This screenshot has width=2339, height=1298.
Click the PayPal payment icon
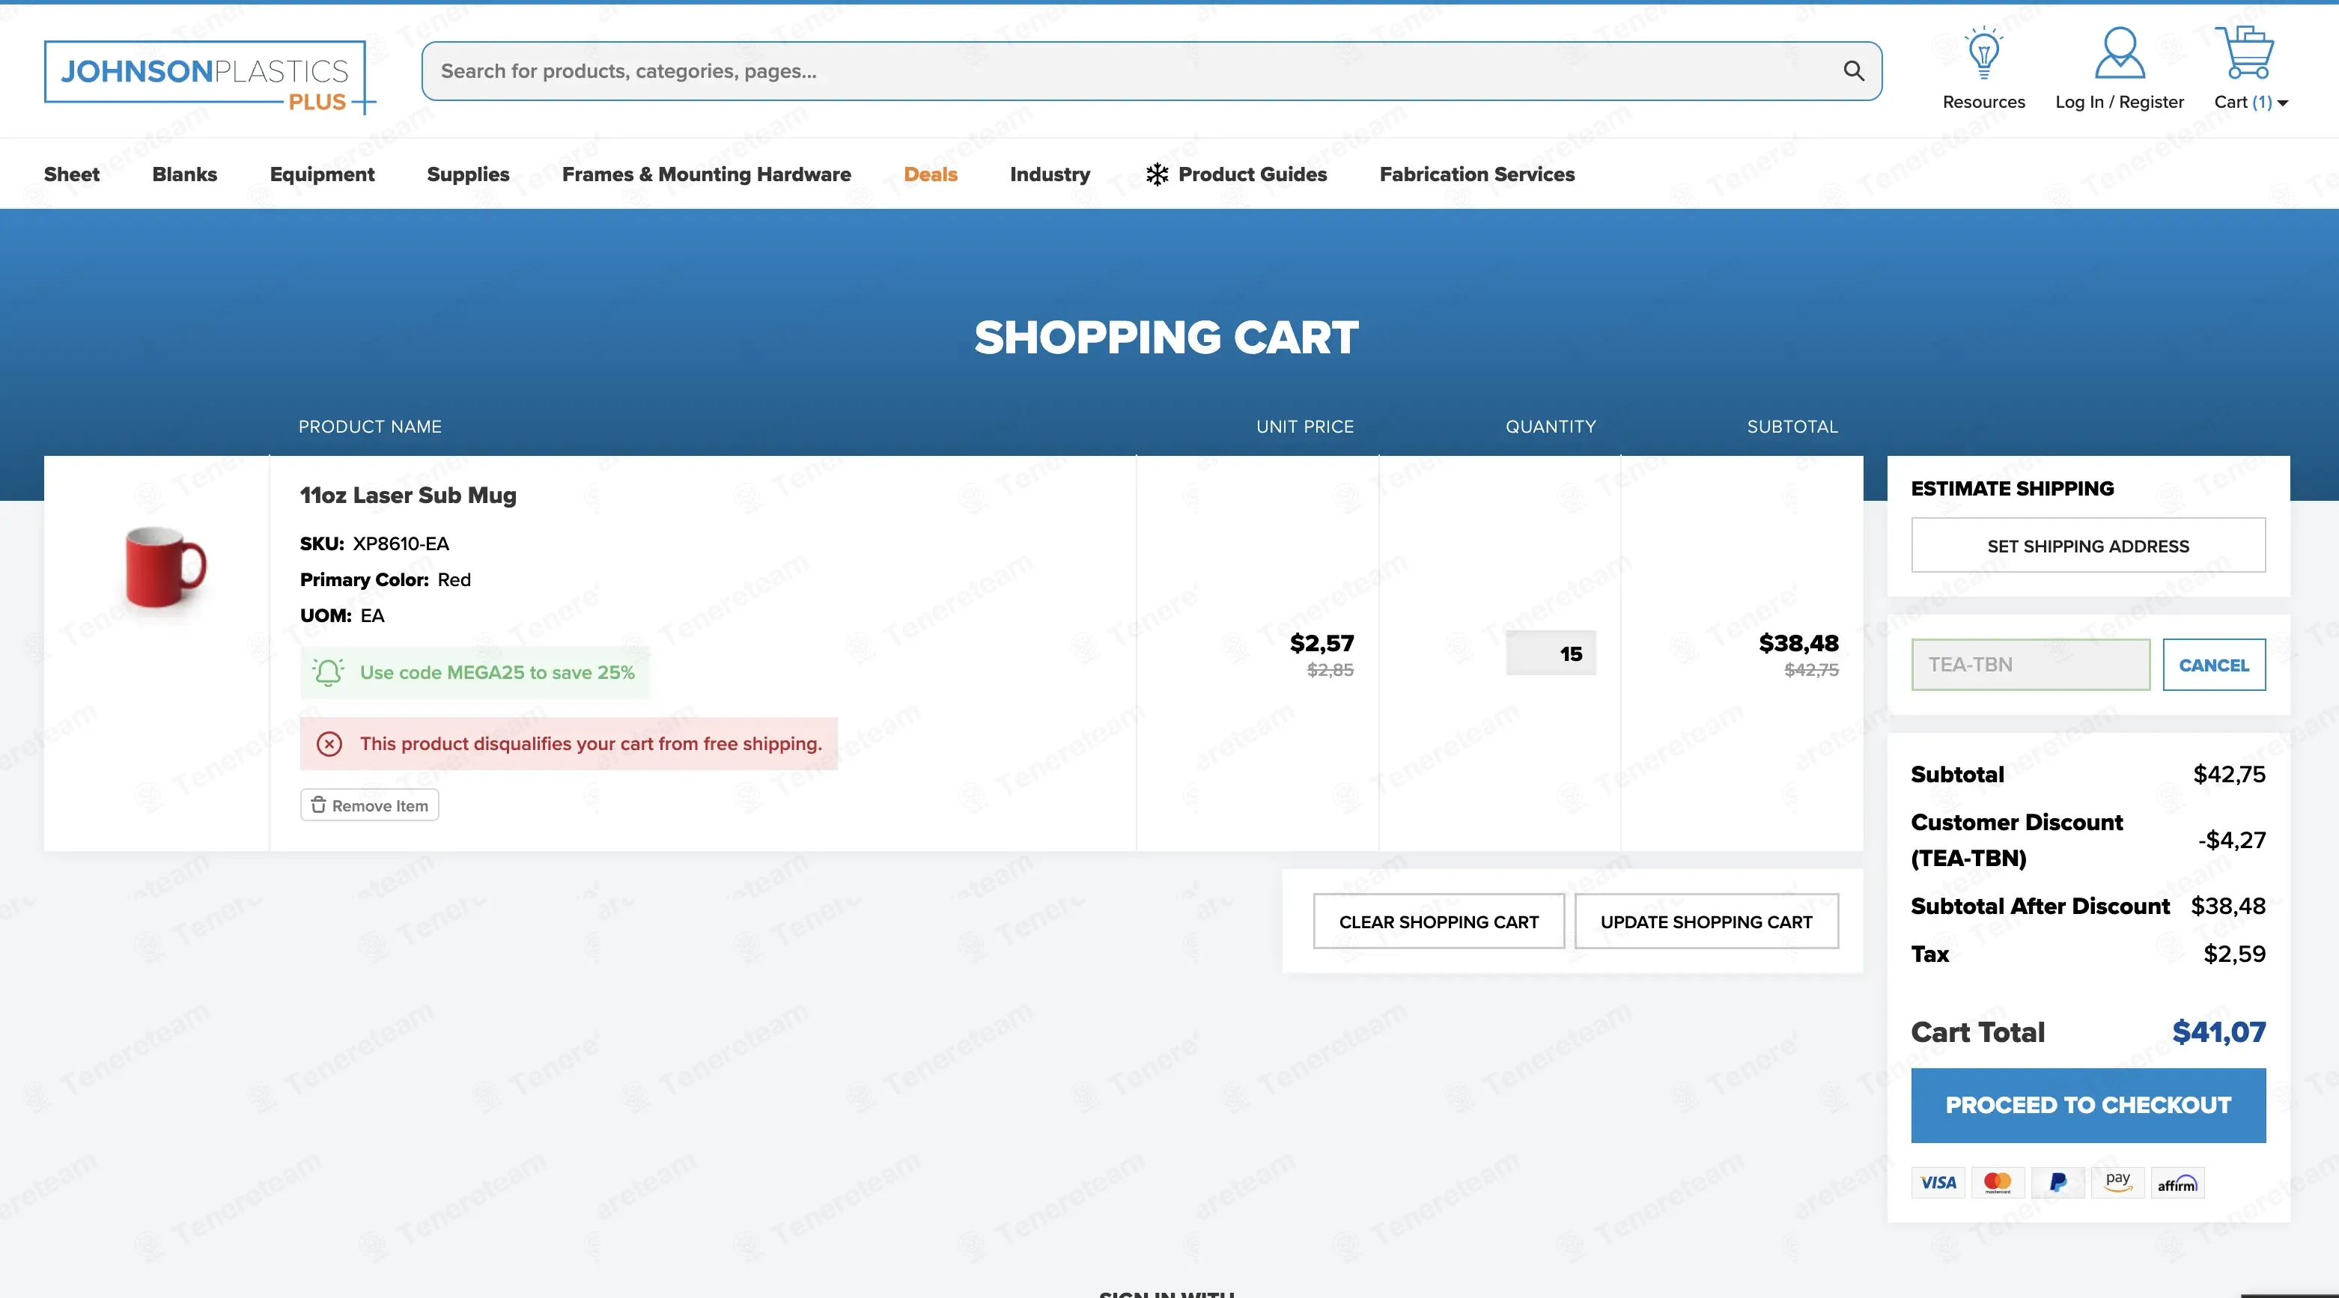(2057, 1183)
